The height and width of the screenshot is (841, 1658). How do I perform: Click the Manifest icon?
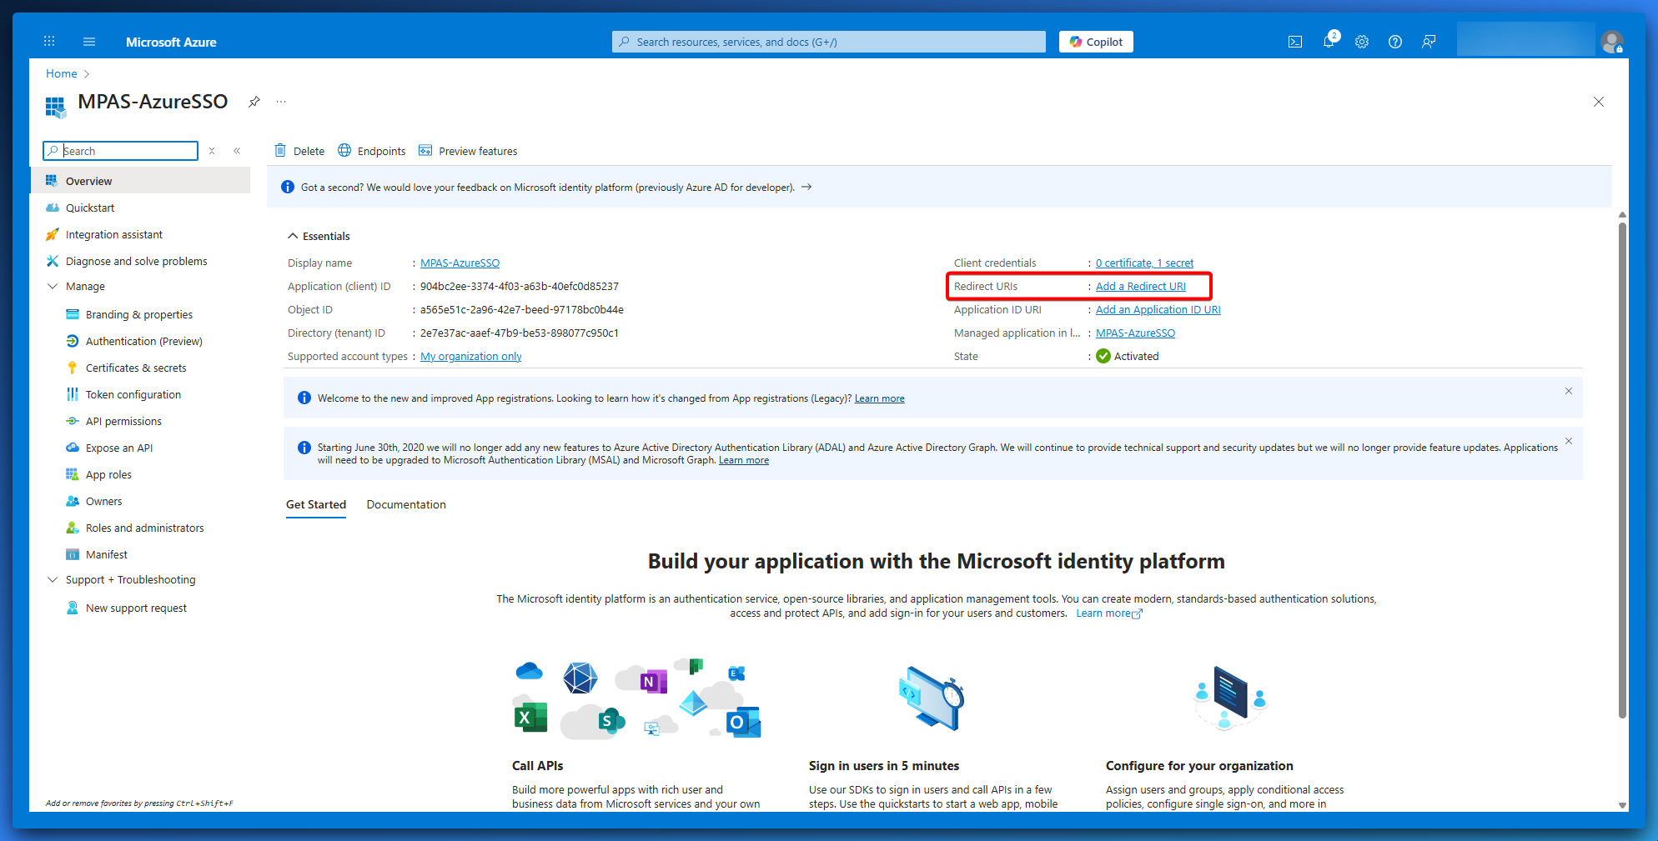click(73, 554)
